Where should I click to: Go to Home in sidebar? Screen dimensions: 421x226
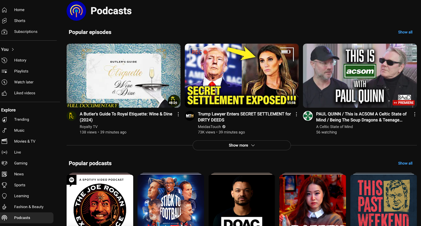(x=19, y=10)
